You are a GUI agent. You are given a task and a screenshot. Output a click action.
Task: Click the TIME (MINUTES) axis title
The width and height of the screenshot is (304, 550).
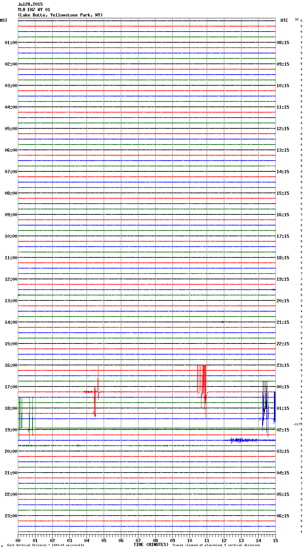tap(151, 545)
